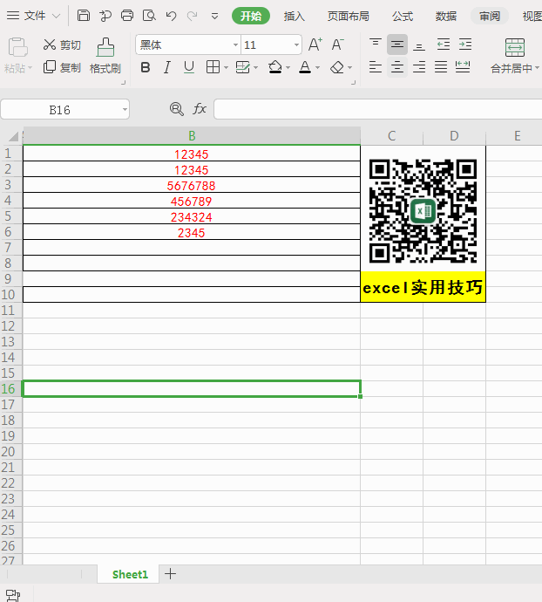Increase font size with A+ icon

pyautogui.click(x=315, y=44)
